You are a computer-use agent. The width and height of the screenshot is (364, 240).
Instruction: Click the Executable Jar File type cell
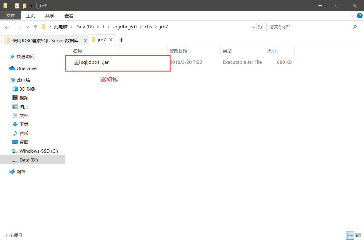[x=242, y=62]
